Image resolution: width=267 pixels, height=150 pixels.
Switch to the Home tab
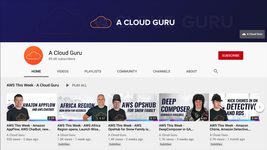point(36,72)
